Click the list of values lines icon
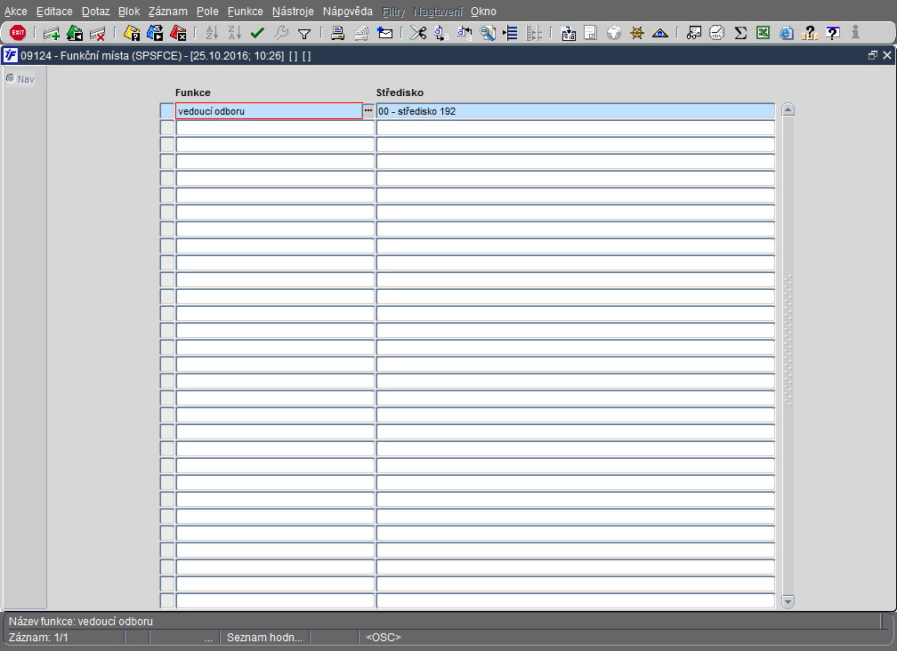The image size is (897, 651). pos(510,33)
